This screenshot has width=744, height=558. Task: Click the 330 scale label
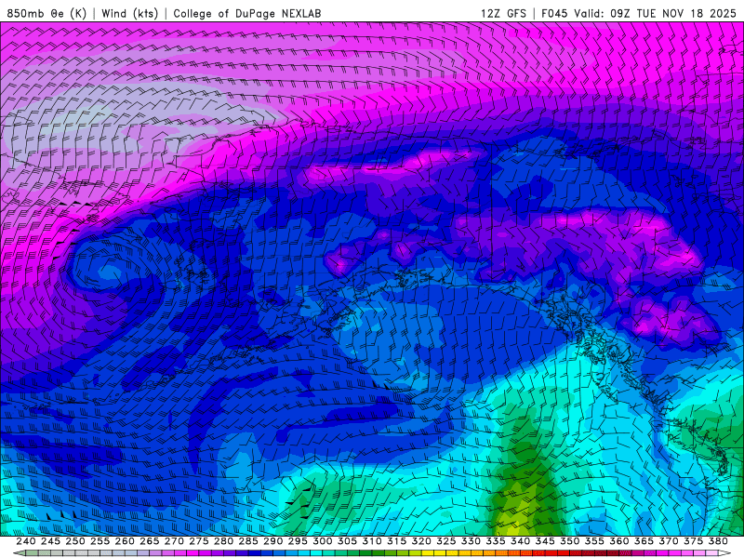(471, 541)
